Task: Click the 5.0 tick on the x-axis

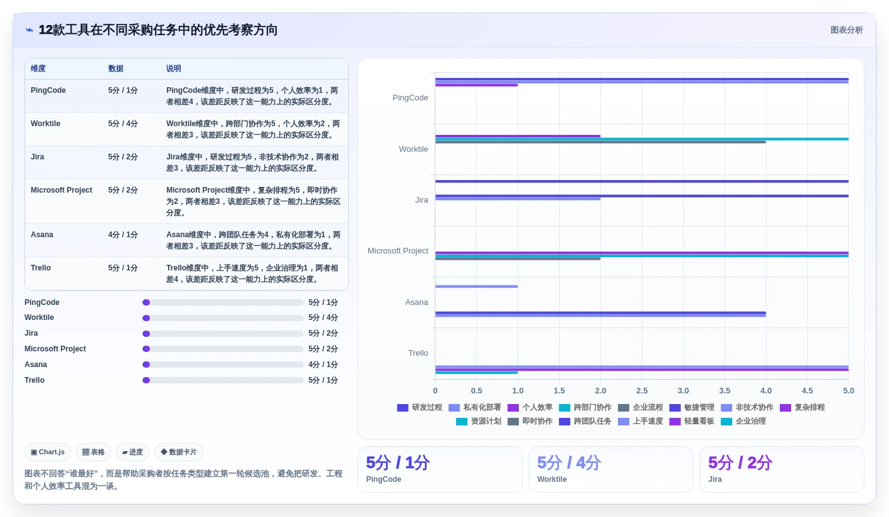Action: coord(849,390)
